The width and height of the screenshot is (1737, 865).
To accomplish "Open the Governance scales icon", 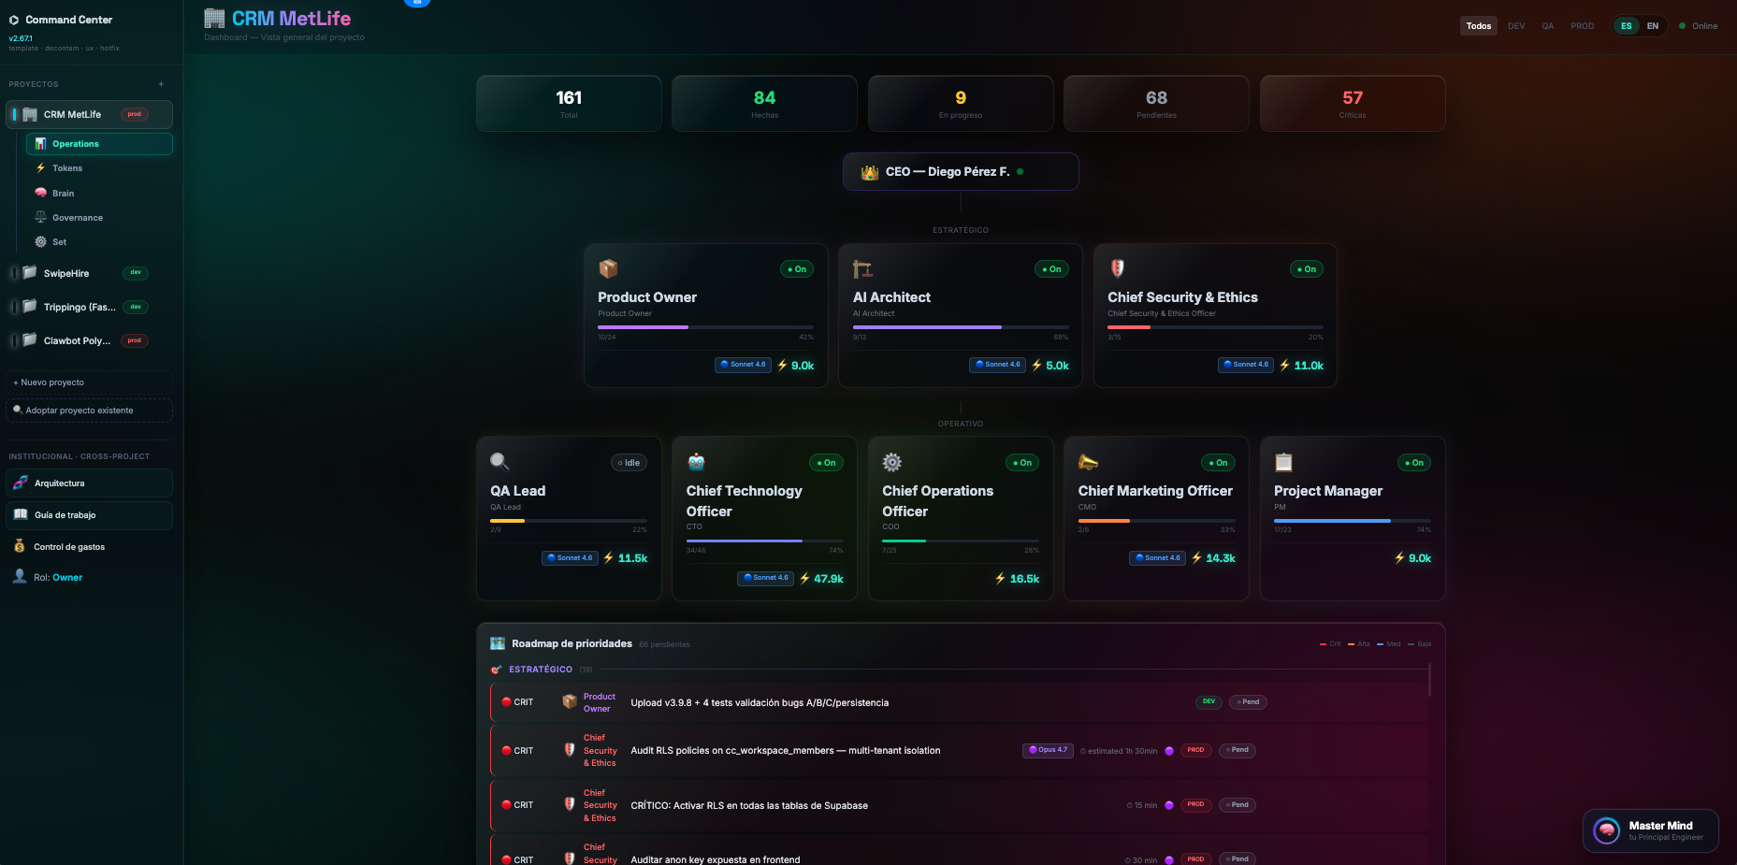I will pos(40,217).
